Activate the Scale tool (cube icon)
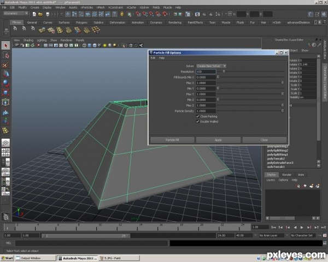This screenshot has height=262, width=328. 5,93
